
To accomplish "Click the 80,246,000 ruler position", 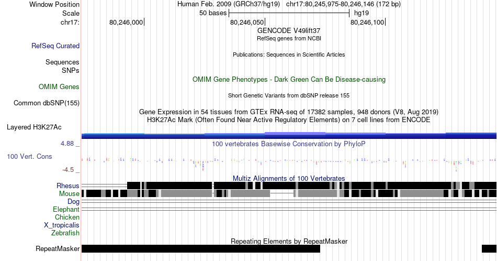I will pos(126,22).
